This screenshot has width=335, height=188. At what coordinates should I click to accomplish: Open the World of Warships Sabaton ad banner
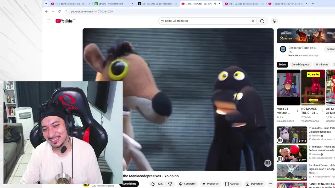[x=306, y=36]
